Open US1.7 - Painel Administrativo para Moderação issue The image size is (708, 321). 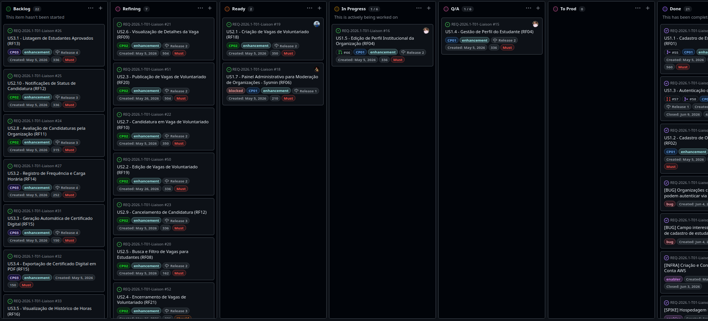tap(272, 79)
